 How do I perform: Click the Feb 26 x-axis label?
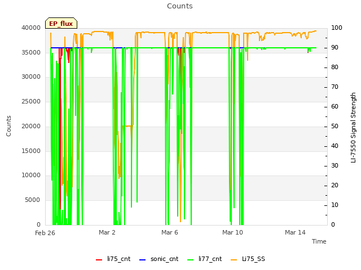point(45,233)
